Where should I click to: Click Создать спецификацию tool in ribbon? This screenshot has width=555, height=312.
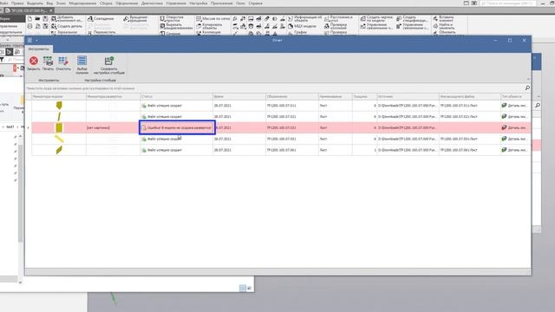(x=413, y=19)
